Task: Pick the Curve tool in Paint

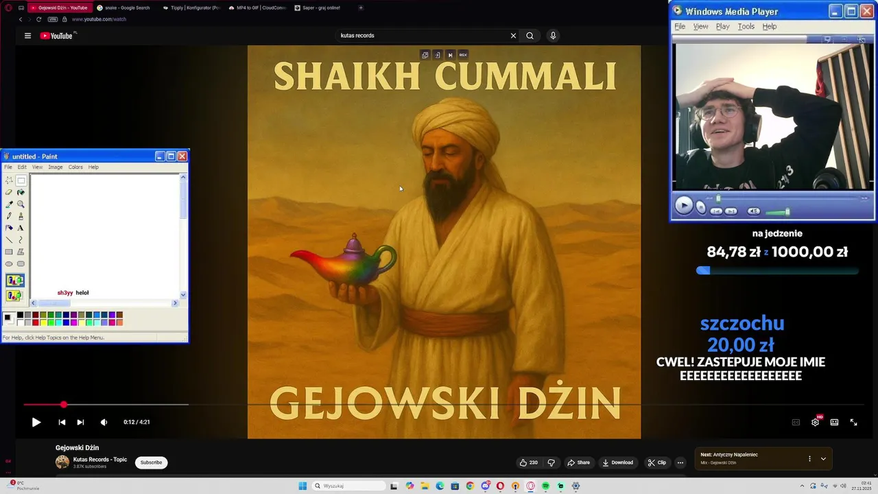Action: pos(21,239)
